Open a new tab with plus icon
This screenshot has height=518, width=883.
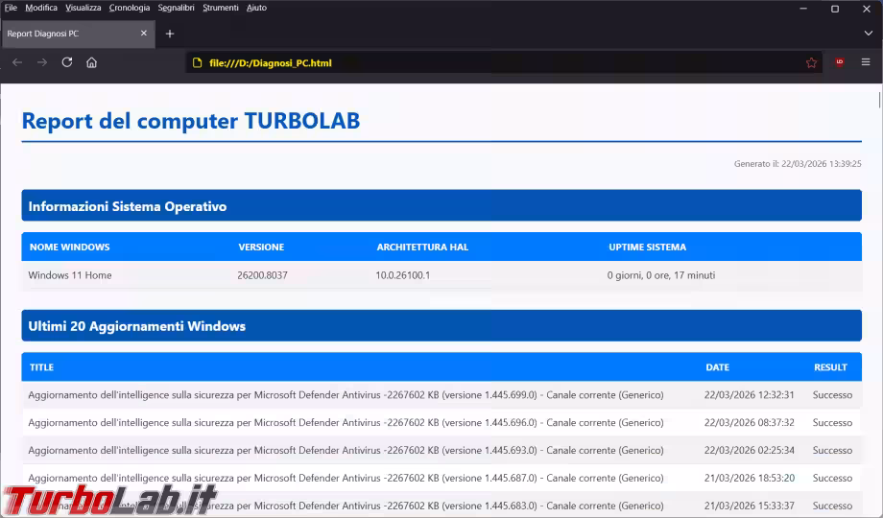tap(170, 34)
